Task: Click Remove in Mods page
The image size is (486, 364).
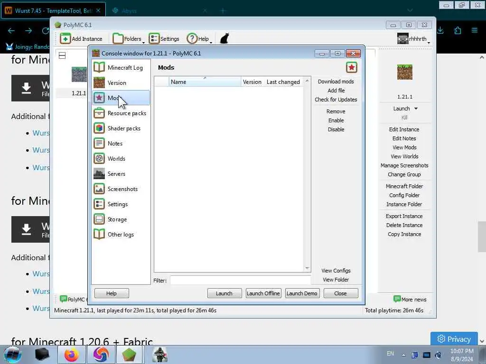Action: click(336, 111)
